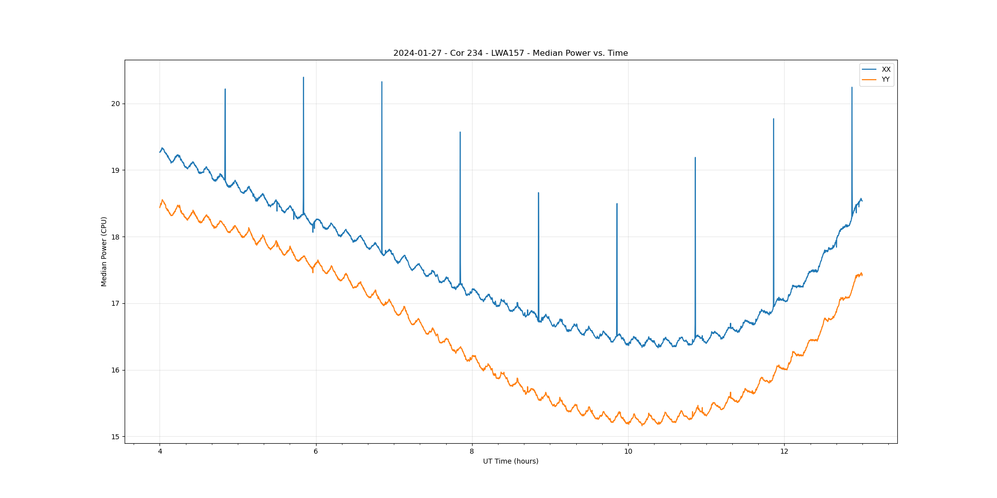Click x-axis tick label 10

(628, 452)
